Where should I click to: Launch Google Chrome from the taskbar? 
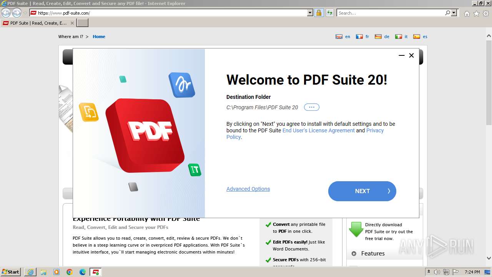coord(70,272)
